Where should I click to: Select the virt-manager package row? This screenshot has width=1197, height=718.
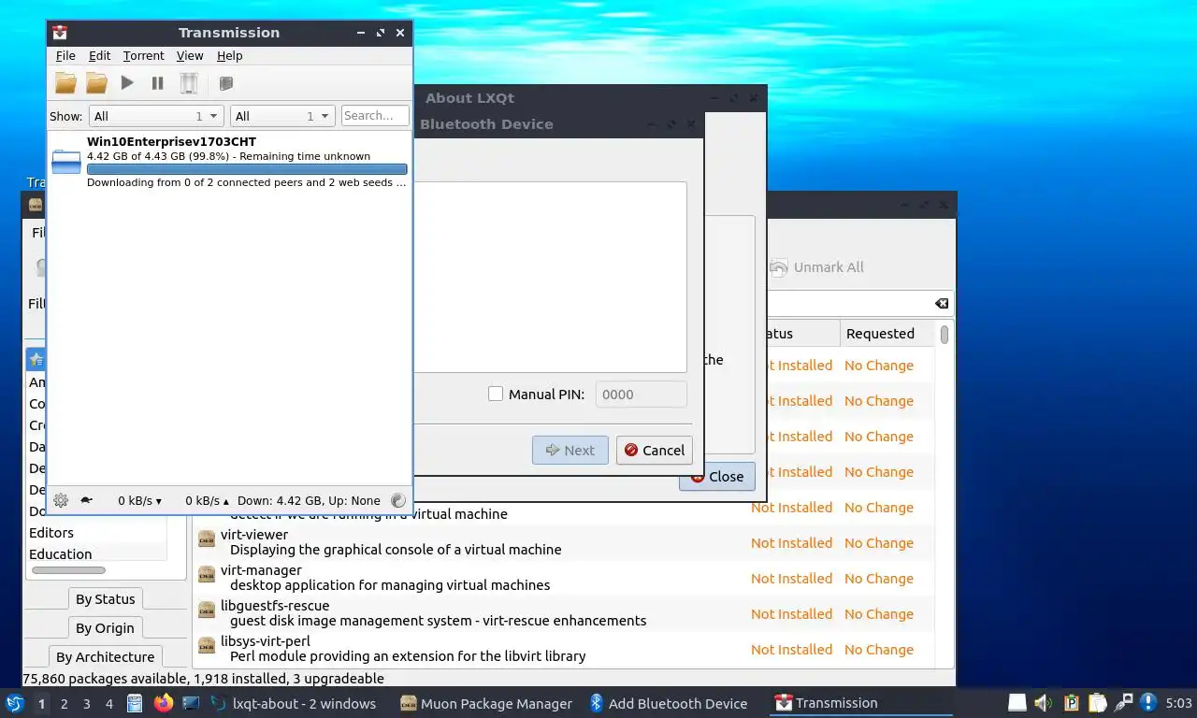click(564, 578)
